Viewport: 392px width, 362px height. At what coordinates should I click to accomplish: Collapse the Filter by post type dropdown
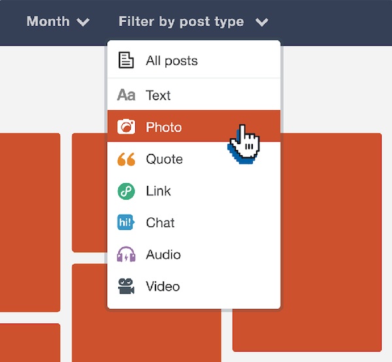193,22
